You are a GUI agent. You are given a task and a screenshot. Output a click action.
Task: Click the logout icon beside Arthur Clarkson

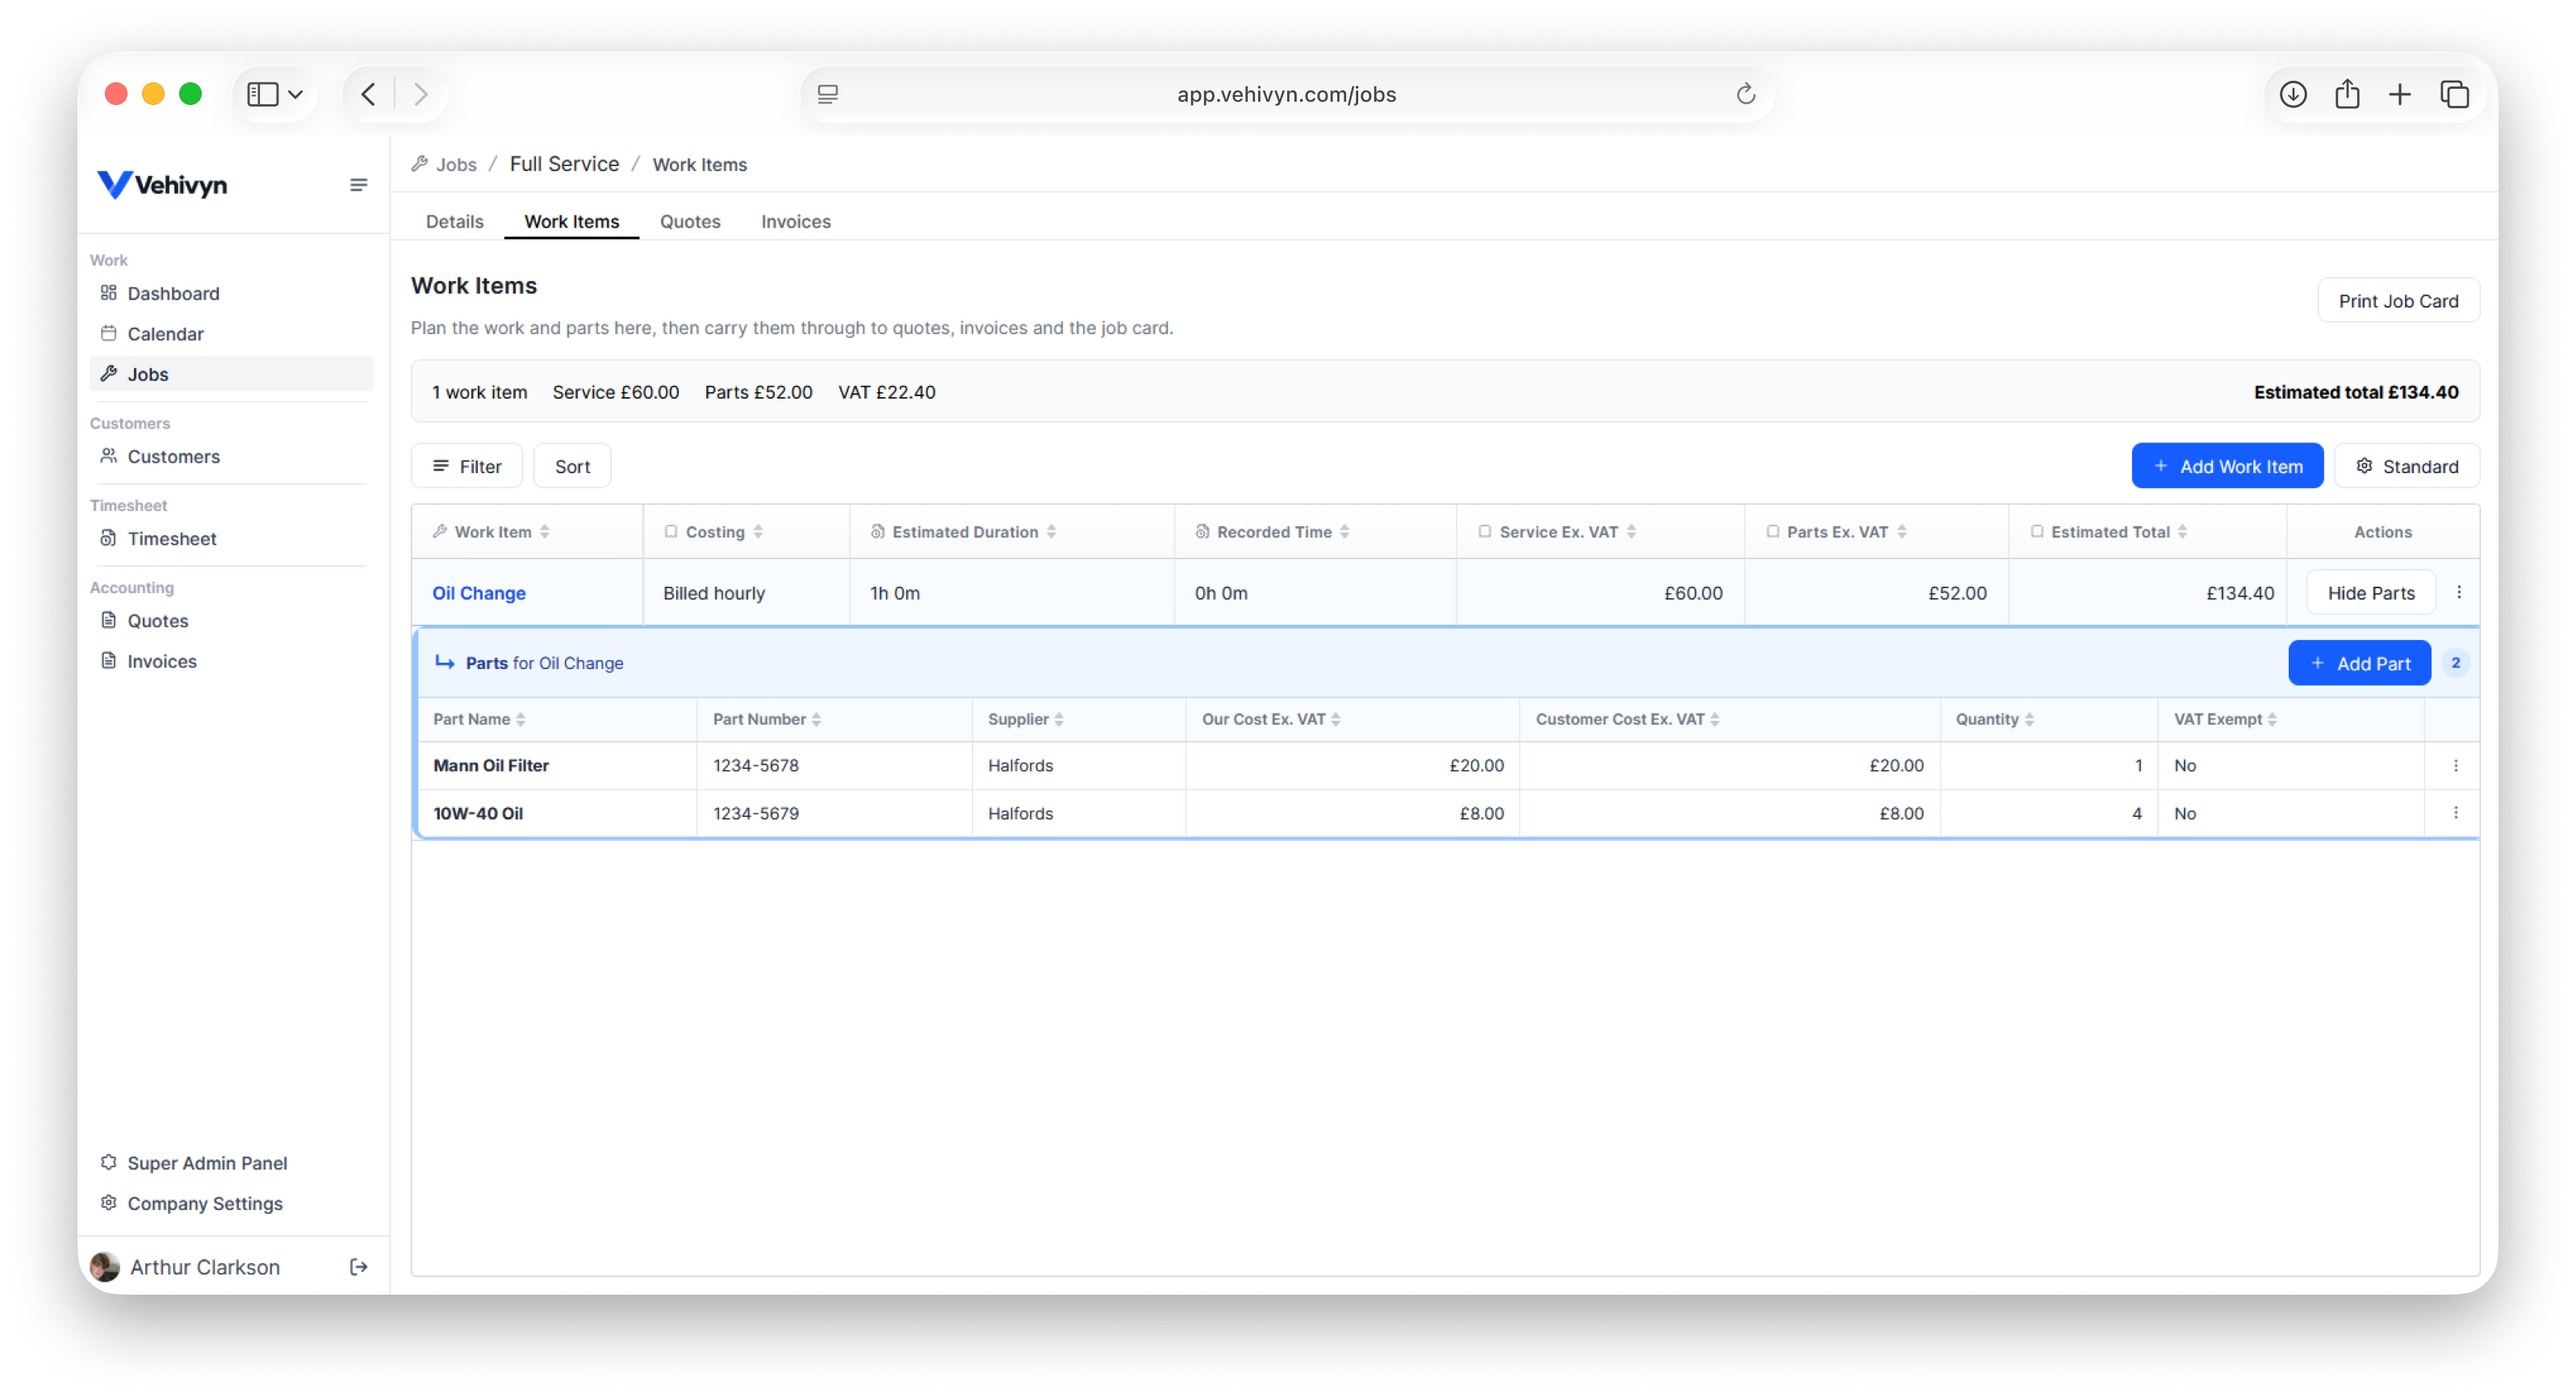point(358,1267)
